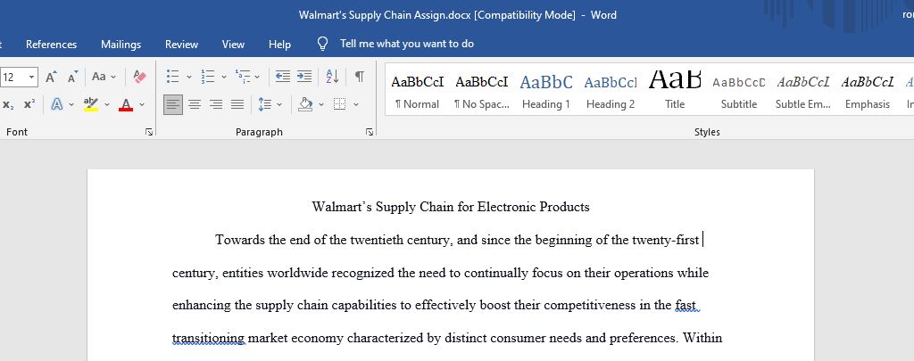The width and height of the screenshot is (914, 361).
Task: Align text right
Action: click(216, 105)
